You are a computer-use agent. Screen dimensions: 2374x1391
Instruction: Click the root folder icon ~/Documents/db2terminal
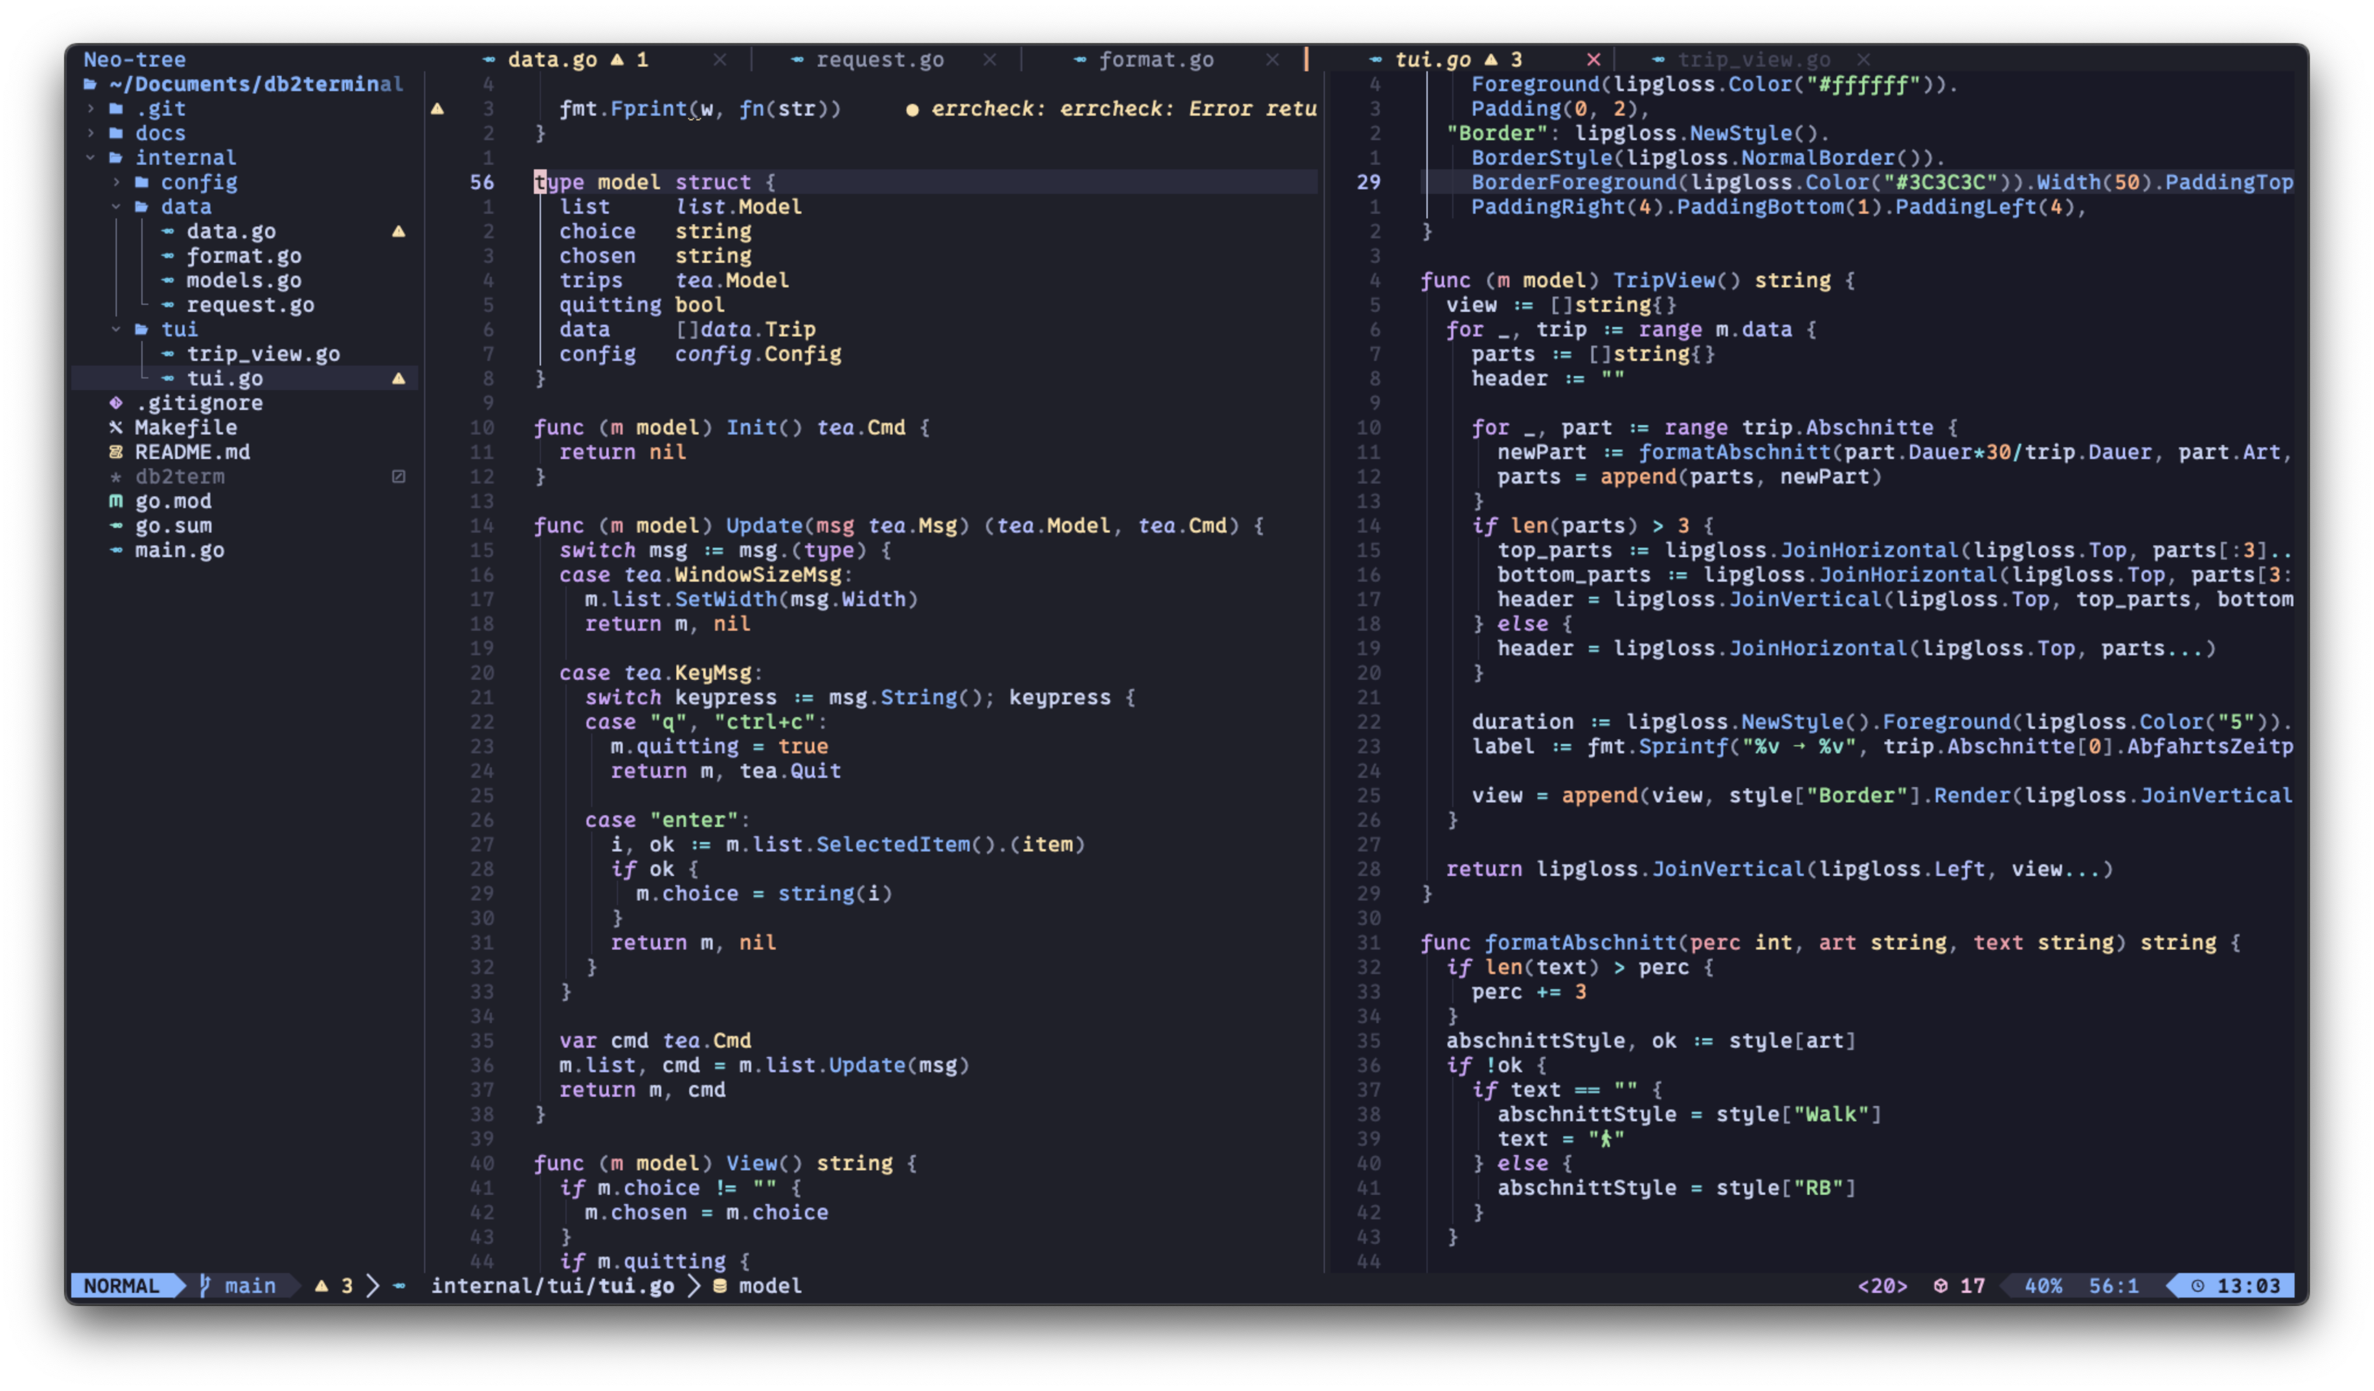point(91,85)
